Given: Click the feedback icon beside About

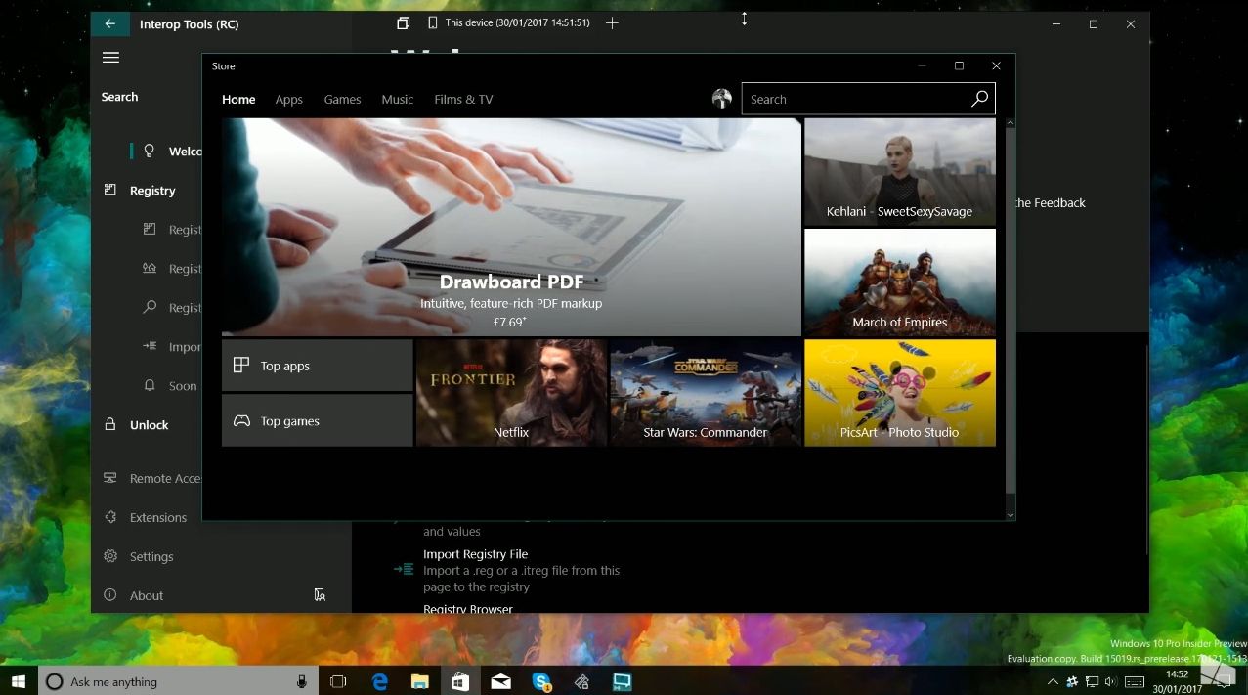Looking at the screenshot, I should [320, 595].
